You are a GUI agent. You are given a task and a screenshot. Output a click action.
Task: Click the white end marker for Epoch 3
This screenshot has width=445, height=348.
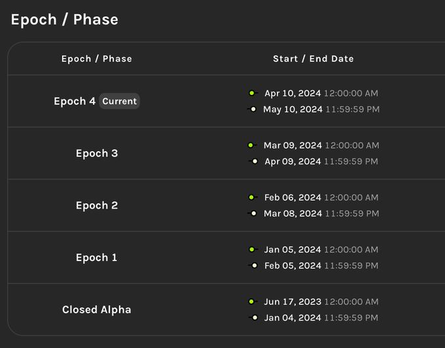(x=255, y=161)
